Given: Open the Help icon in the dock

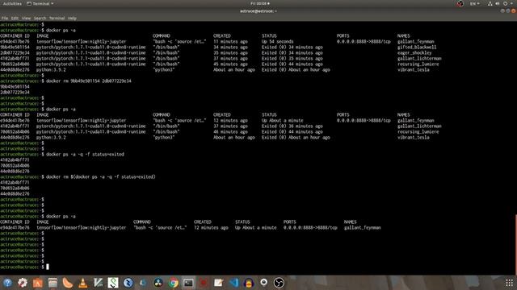Looking at the screenshot, I should (7, 283).
